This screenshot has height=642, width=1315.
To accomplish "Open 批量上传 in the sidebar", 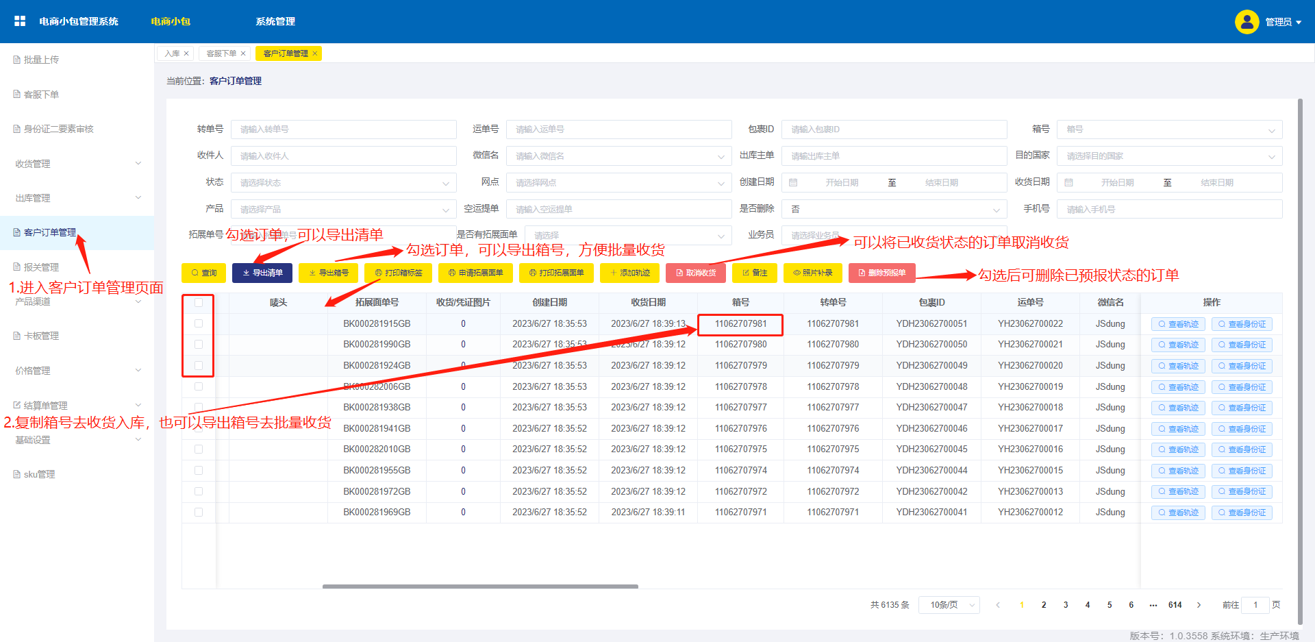I will (41, 60).
